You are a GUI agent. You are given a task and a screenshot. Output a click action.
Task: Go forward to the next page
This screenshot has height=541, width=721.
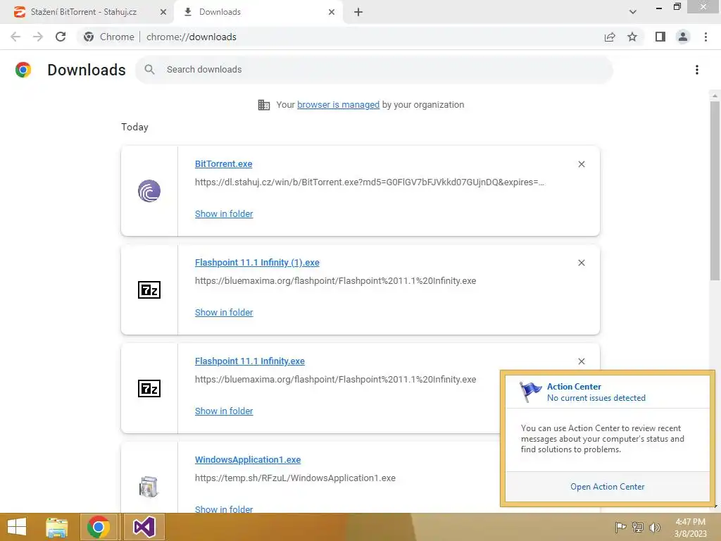38,37
